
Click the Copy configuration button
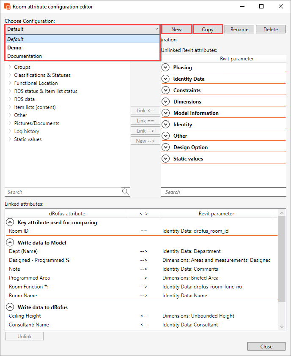(x=208, y=29)
